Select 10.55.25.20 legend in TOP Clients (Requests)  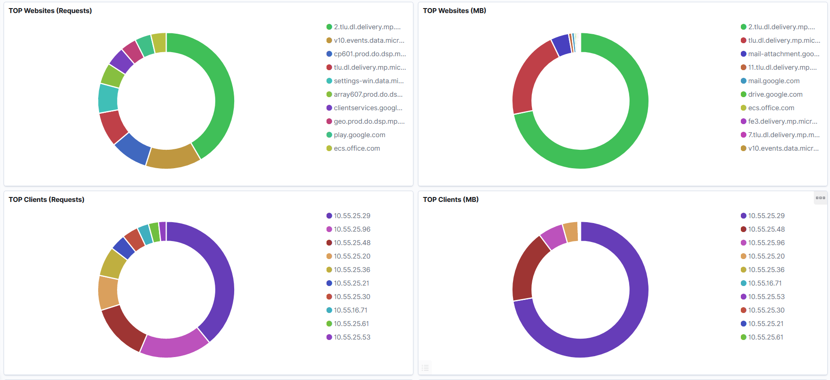point(349,256)
